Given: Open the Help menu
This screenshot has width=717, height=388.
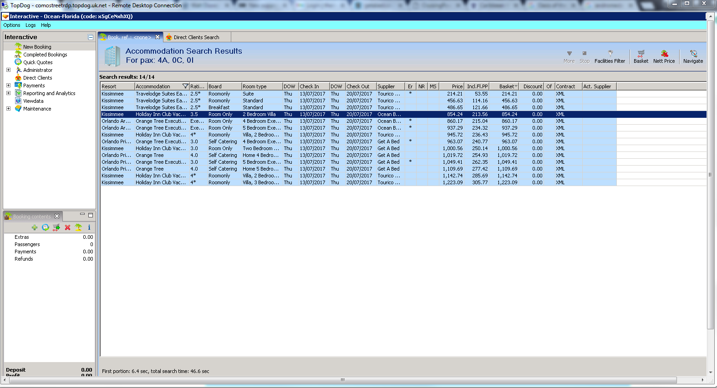Looking at the screenshot, I should (x=46, y=25).
